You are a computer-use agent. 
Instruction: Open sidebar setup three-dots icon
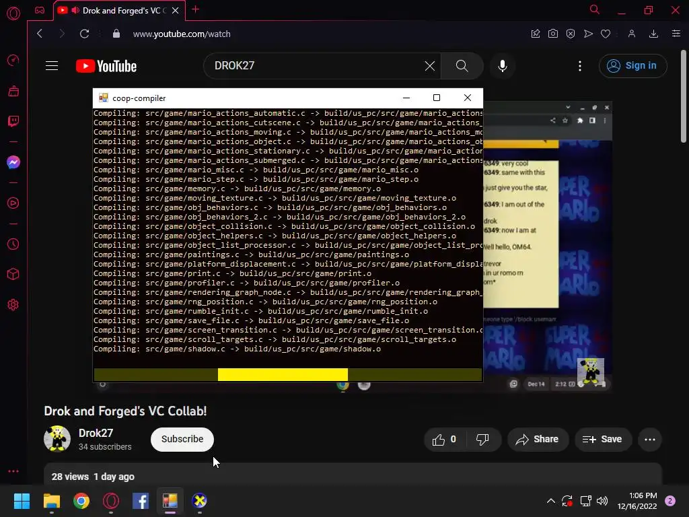13,471
